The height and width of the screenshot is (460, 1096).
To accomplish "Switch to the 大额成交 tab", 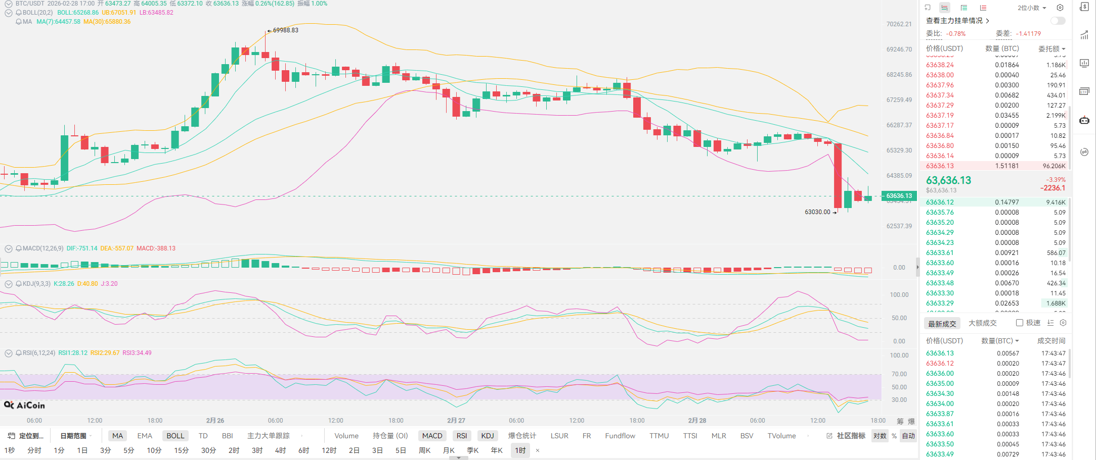I will tap(982, 323).
